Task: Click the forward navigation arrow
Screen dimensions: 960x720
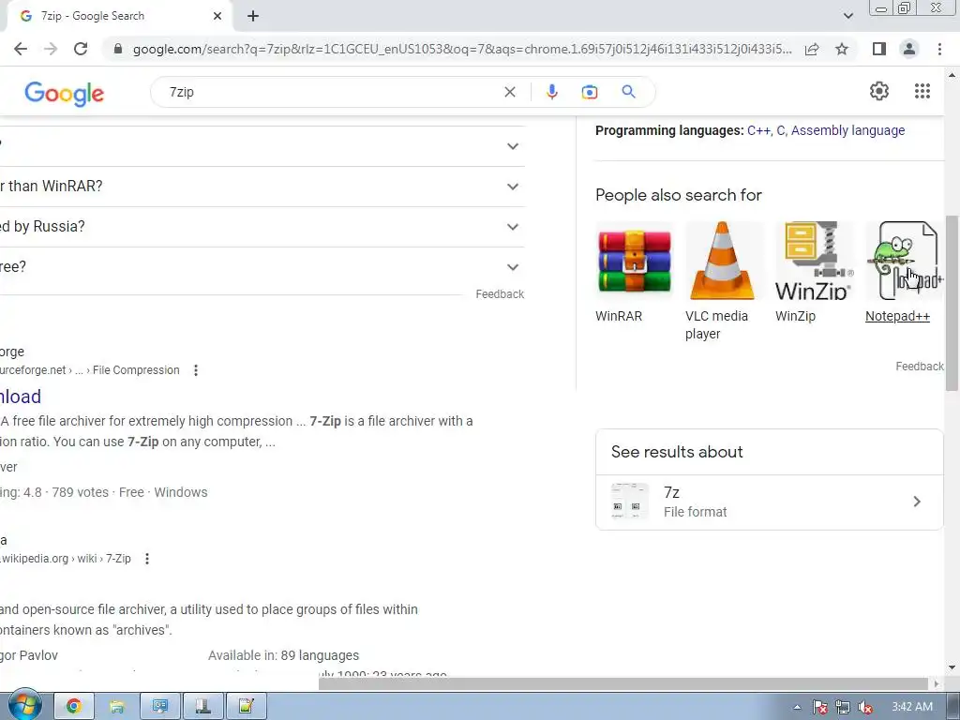Action: click(x=51, y=49)
